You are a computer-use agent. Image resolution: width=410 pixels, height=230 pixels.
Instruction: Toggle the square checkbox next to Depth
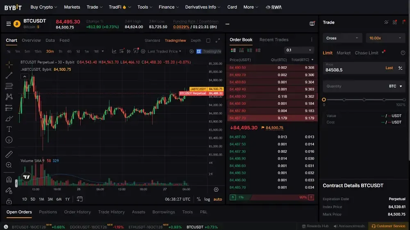tap(208, 41)
